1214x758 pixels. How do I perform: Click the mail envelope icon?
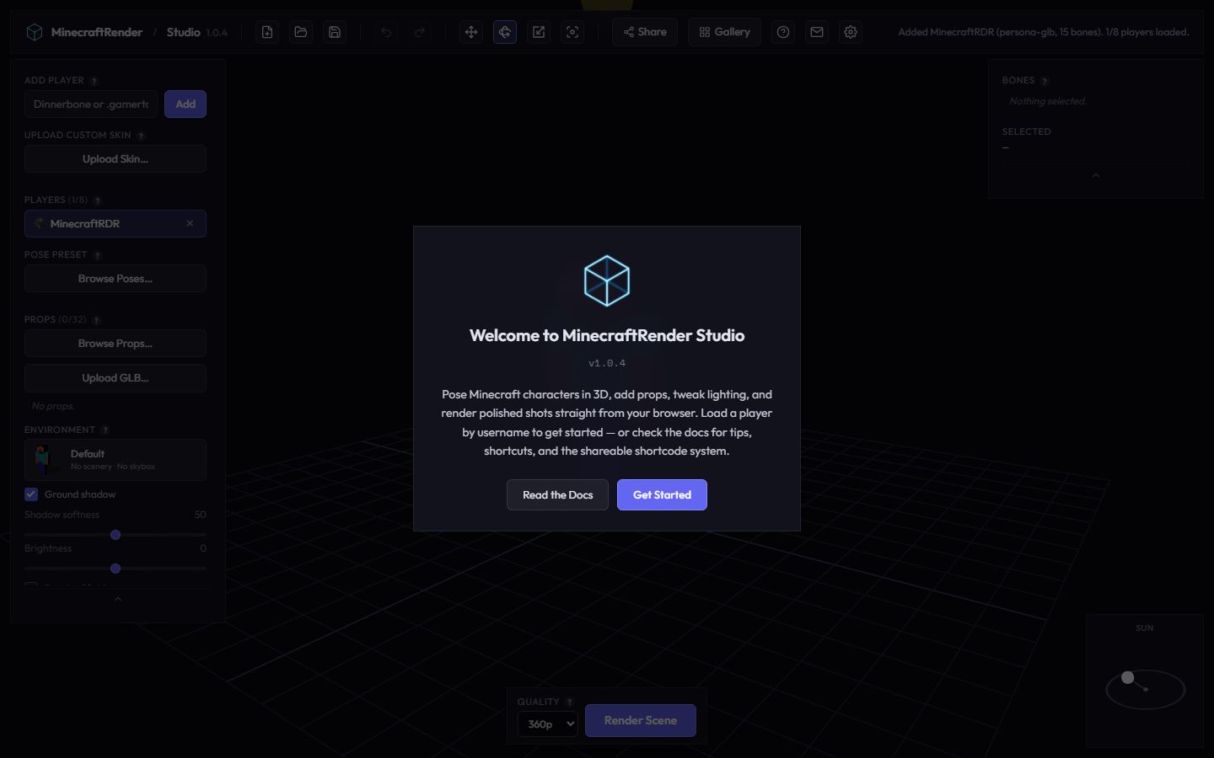point(817,32)
